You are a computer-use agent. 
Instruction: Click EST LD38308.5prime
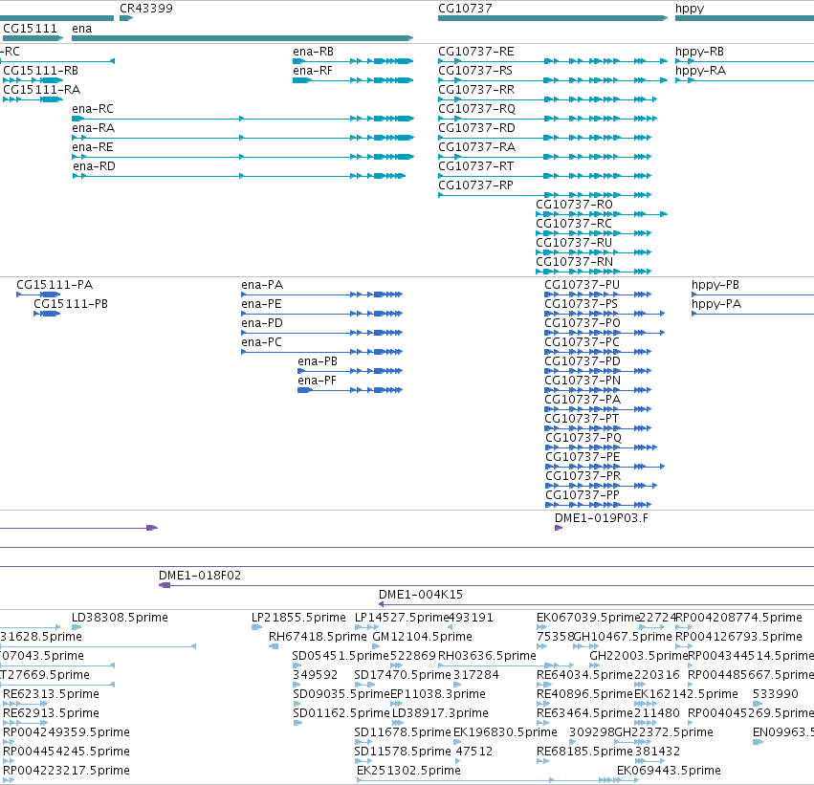[77, 627]
